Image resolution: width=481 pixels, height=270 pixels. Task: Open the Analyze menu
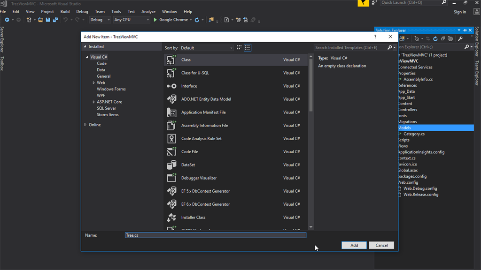(148, 11)
